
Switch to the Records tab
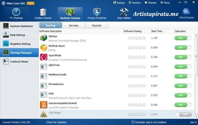pos(97,25)
